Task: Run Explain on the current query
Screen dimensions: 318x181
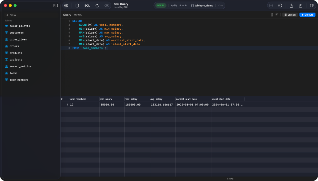Action: click(290, 15)
